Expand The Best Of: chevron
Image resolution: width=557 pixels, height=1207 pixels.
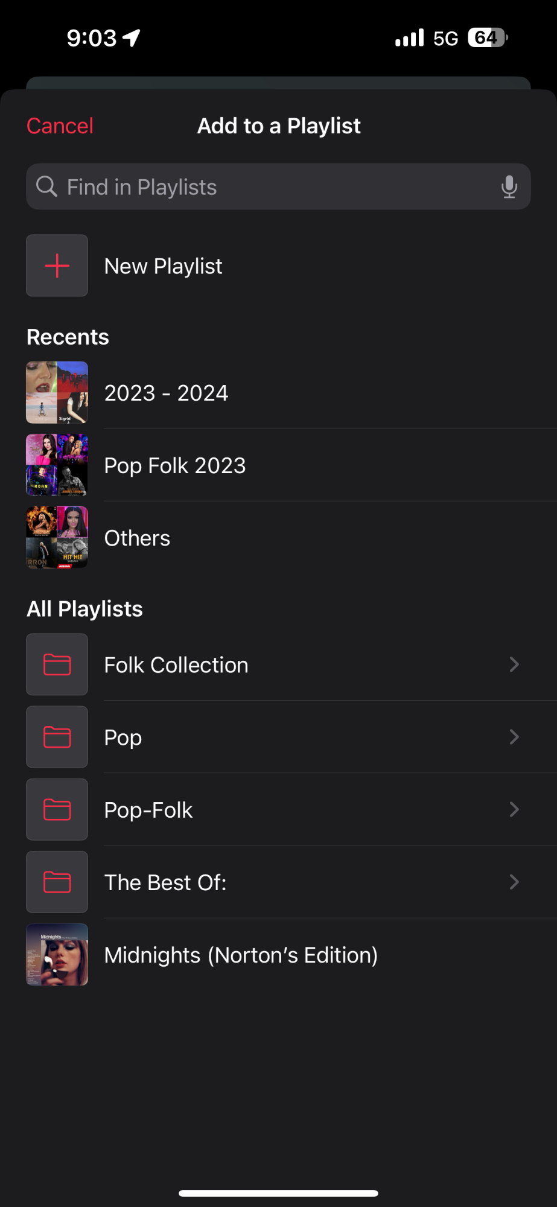click(x=514, y=882)
